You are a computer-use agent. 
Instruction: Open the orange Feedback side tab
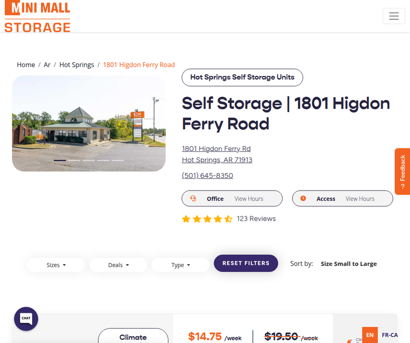click(402, 171)
